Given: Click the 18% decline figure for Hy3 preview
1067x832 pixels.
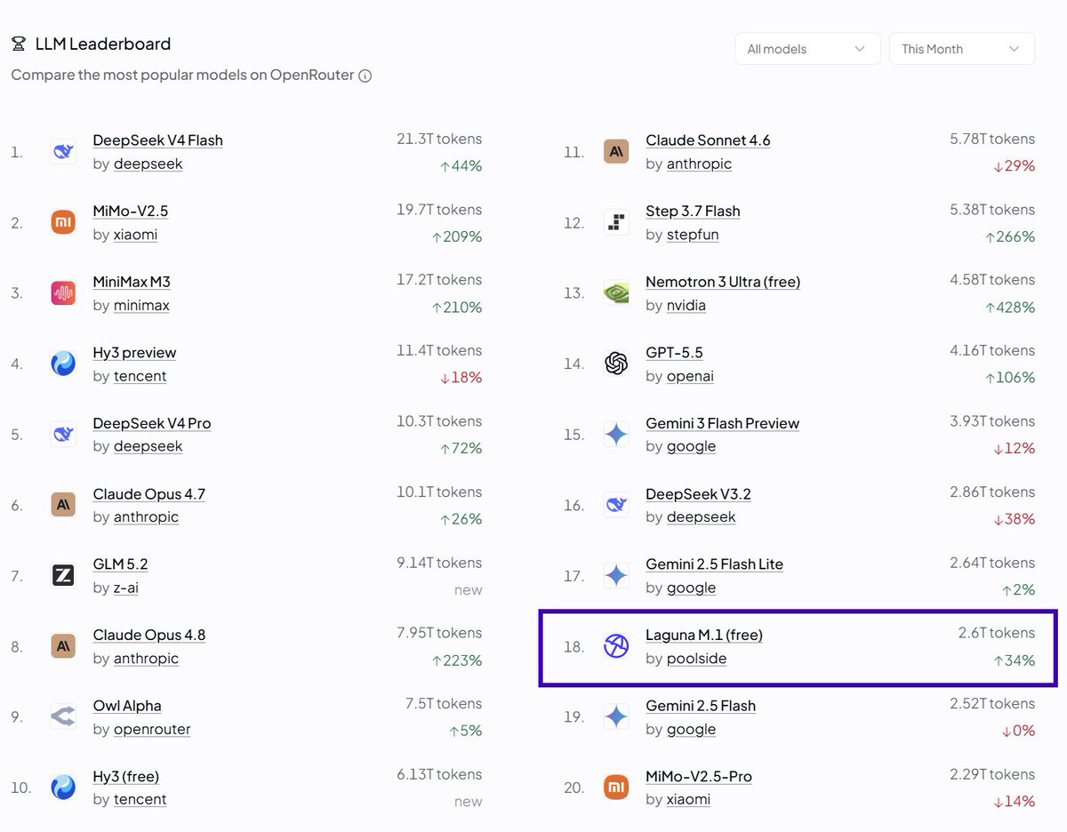Looking at the screenshot, I should (x=461, y=378).
